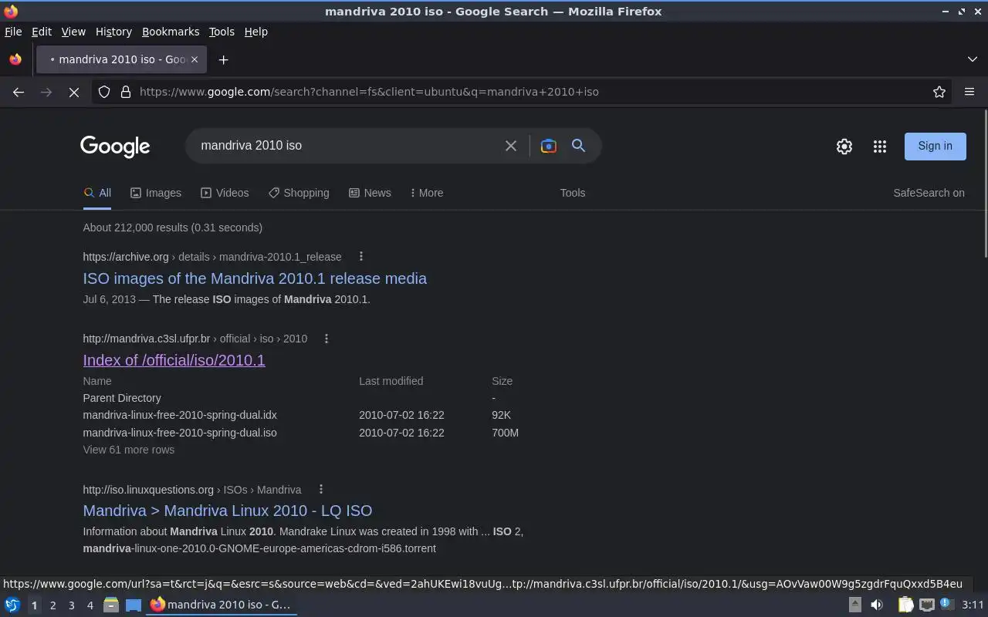Expand the list all tabs chevron
This screenshot has height=617, width=988.
(973, 59)
